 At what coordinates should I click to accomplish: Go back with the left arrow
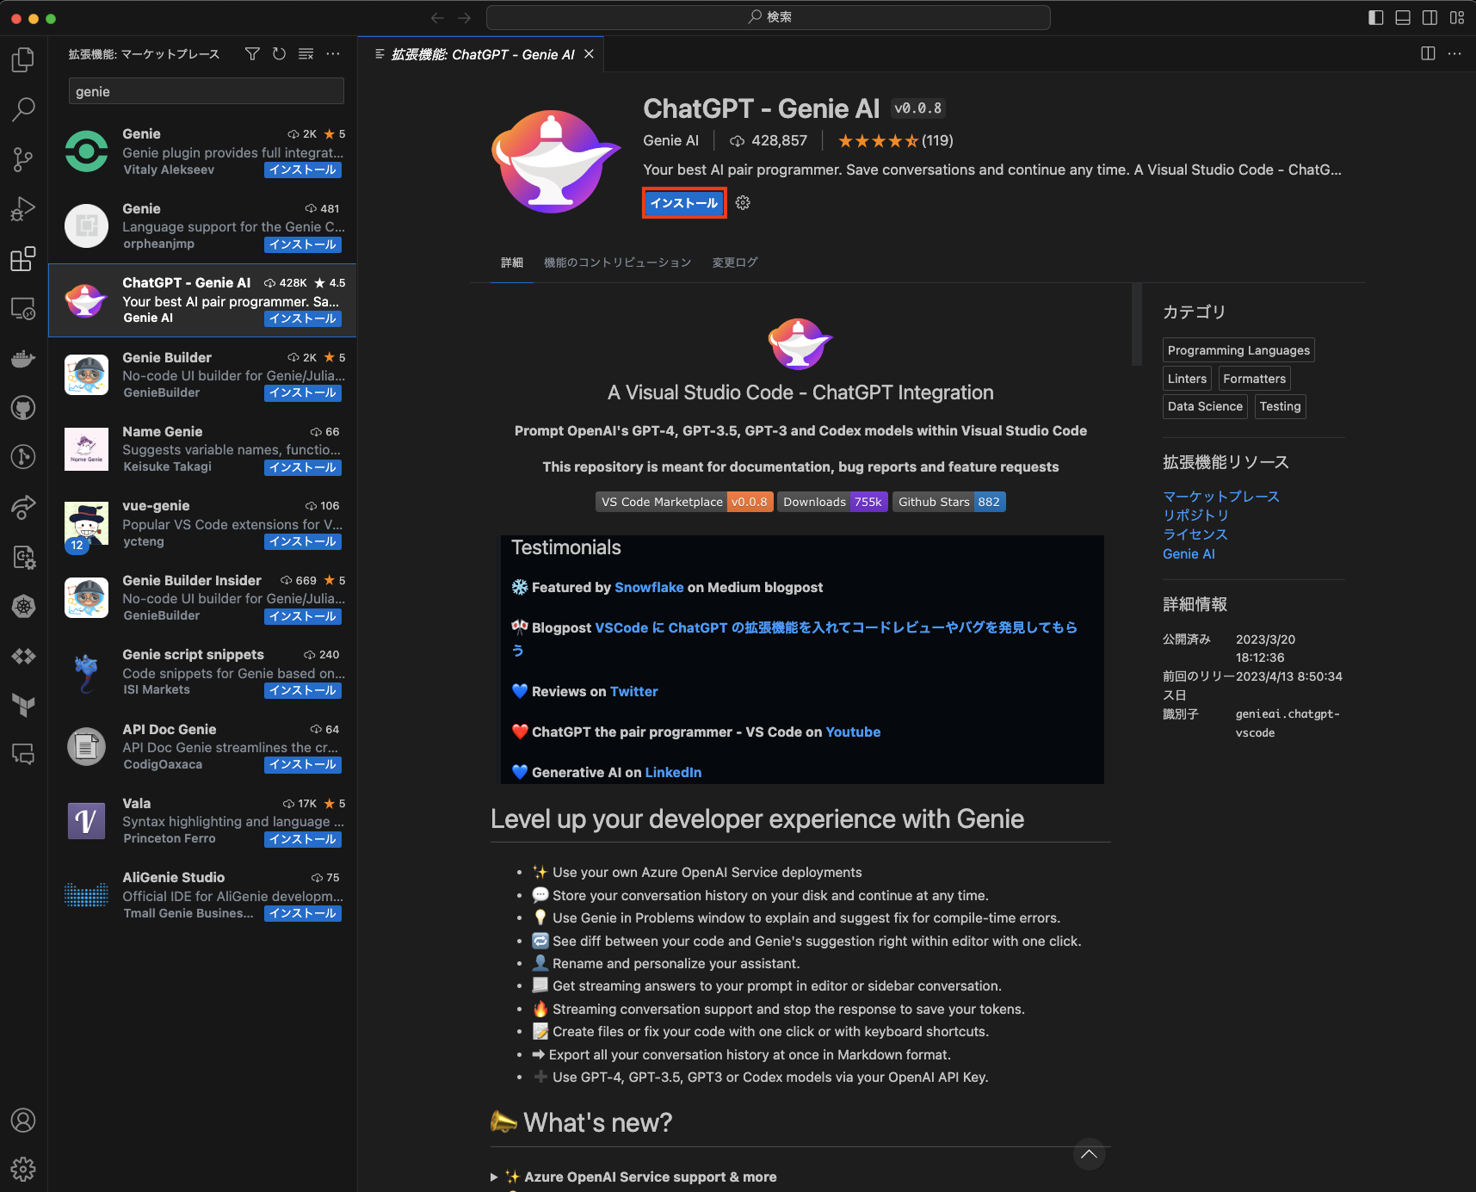[x=437, y=17]
